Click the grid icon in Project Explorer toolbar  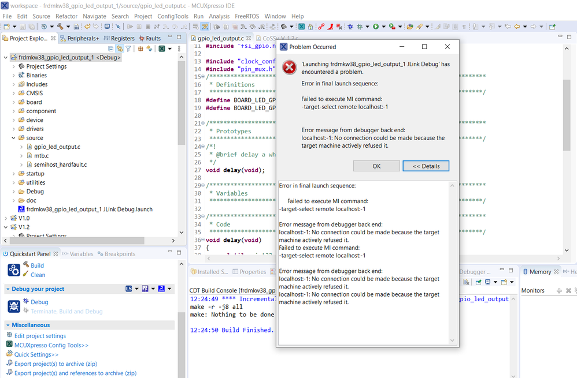140,48
